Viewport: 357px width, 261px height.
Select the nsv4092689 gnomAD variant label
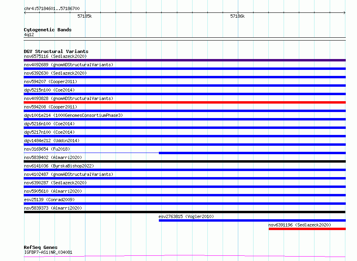click(69, 65)
